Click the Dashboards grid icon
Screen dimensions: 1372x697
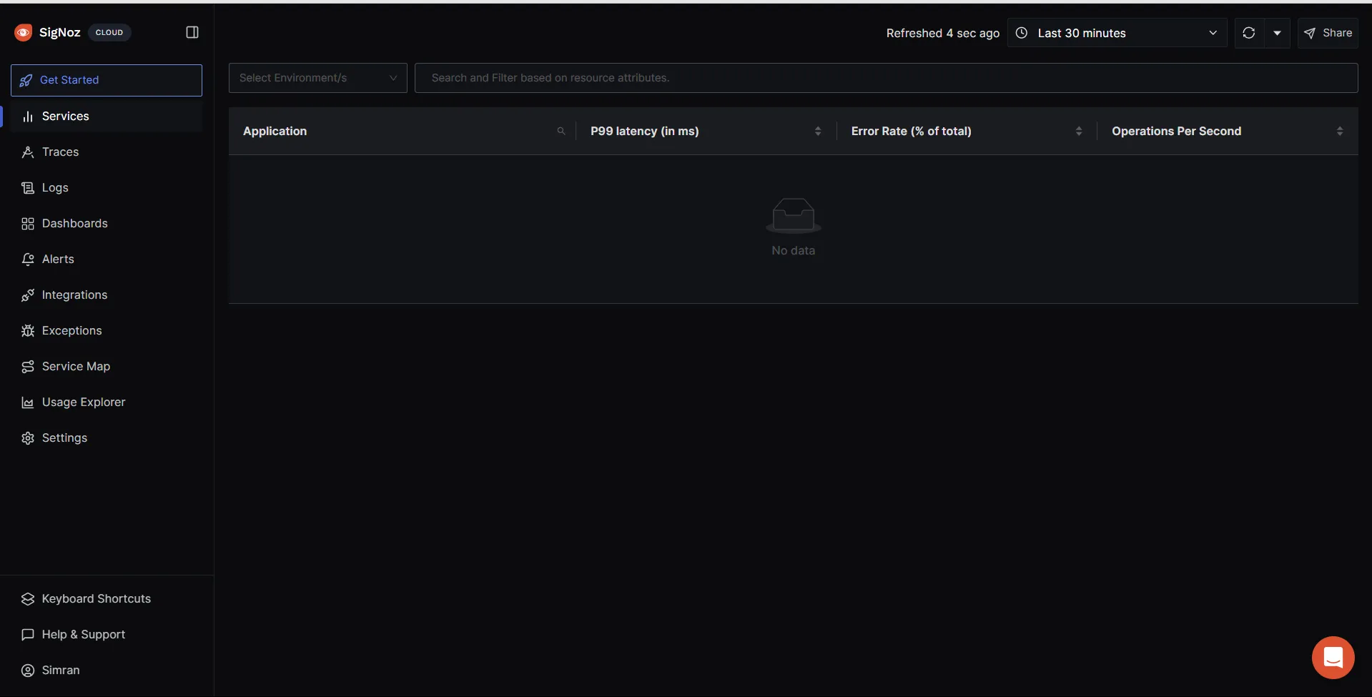coord(28,223)
